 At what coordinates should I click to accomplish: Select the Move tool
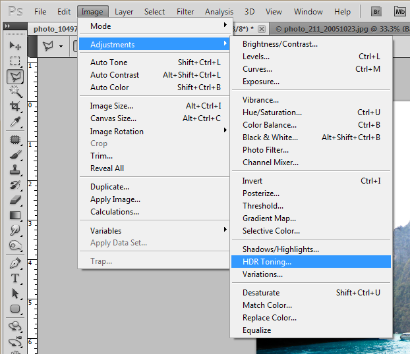click(15, 46)
